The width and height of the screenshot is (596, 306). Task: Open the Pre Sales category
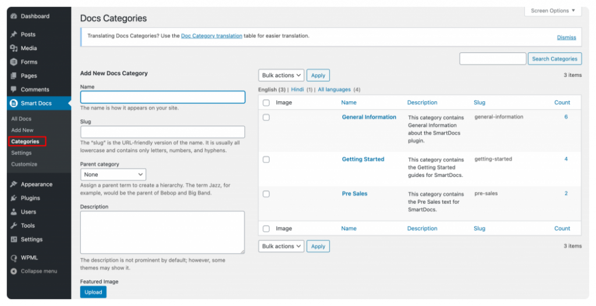(354, 194)
